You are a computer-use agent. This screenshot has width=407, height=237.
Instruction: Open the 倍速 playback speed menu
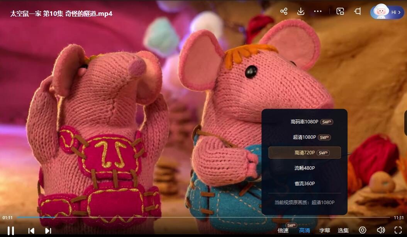(283, 230)
